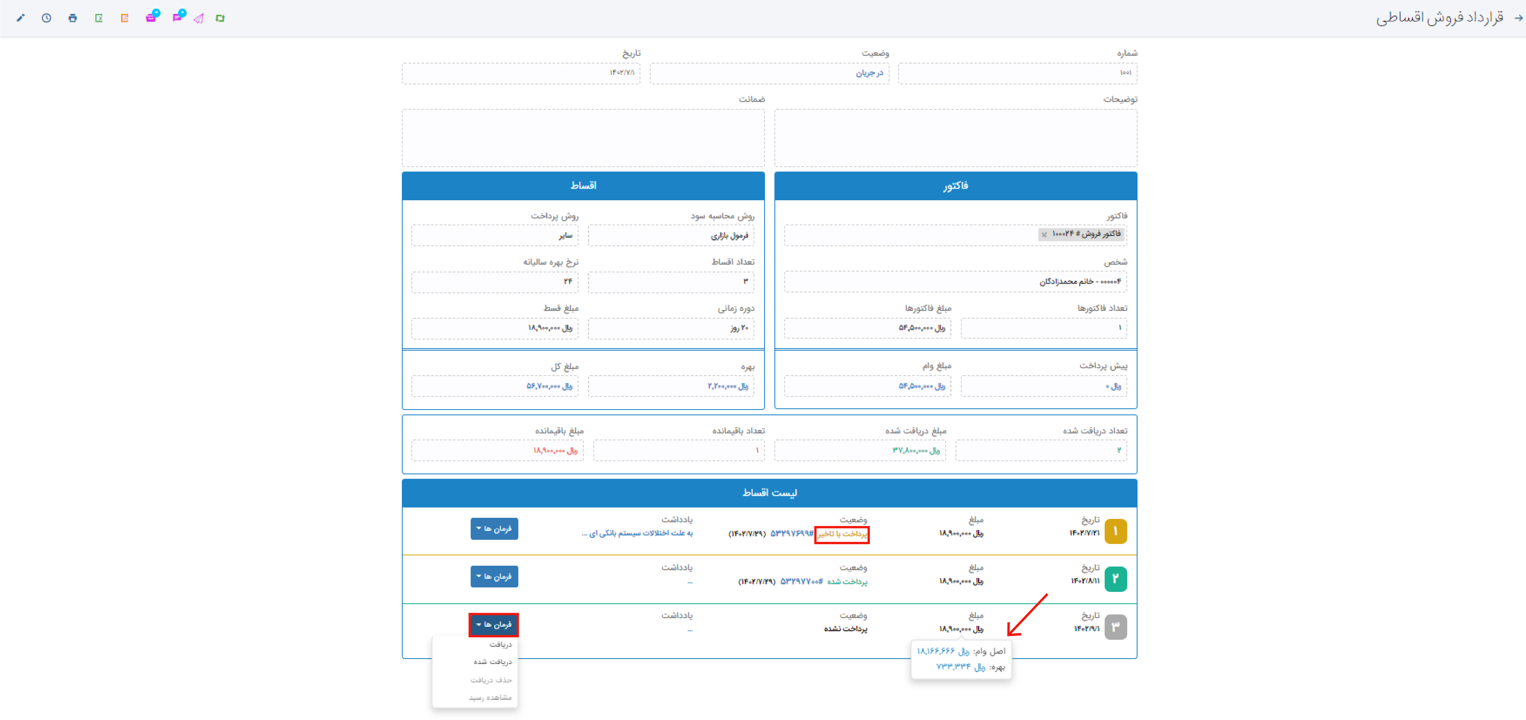Click status پرداخت نشده of installment ۳
This screenshot has width=1526, height=720.
point(845,629)
